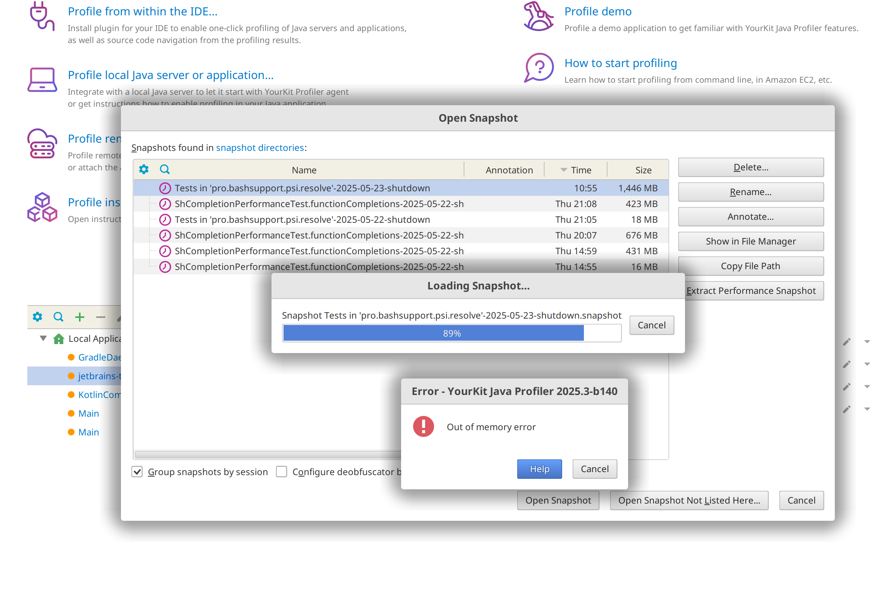The width and height of the screenshot is (876, 611).
Task: Click the question bubble How to start icon
Action: 538,67
